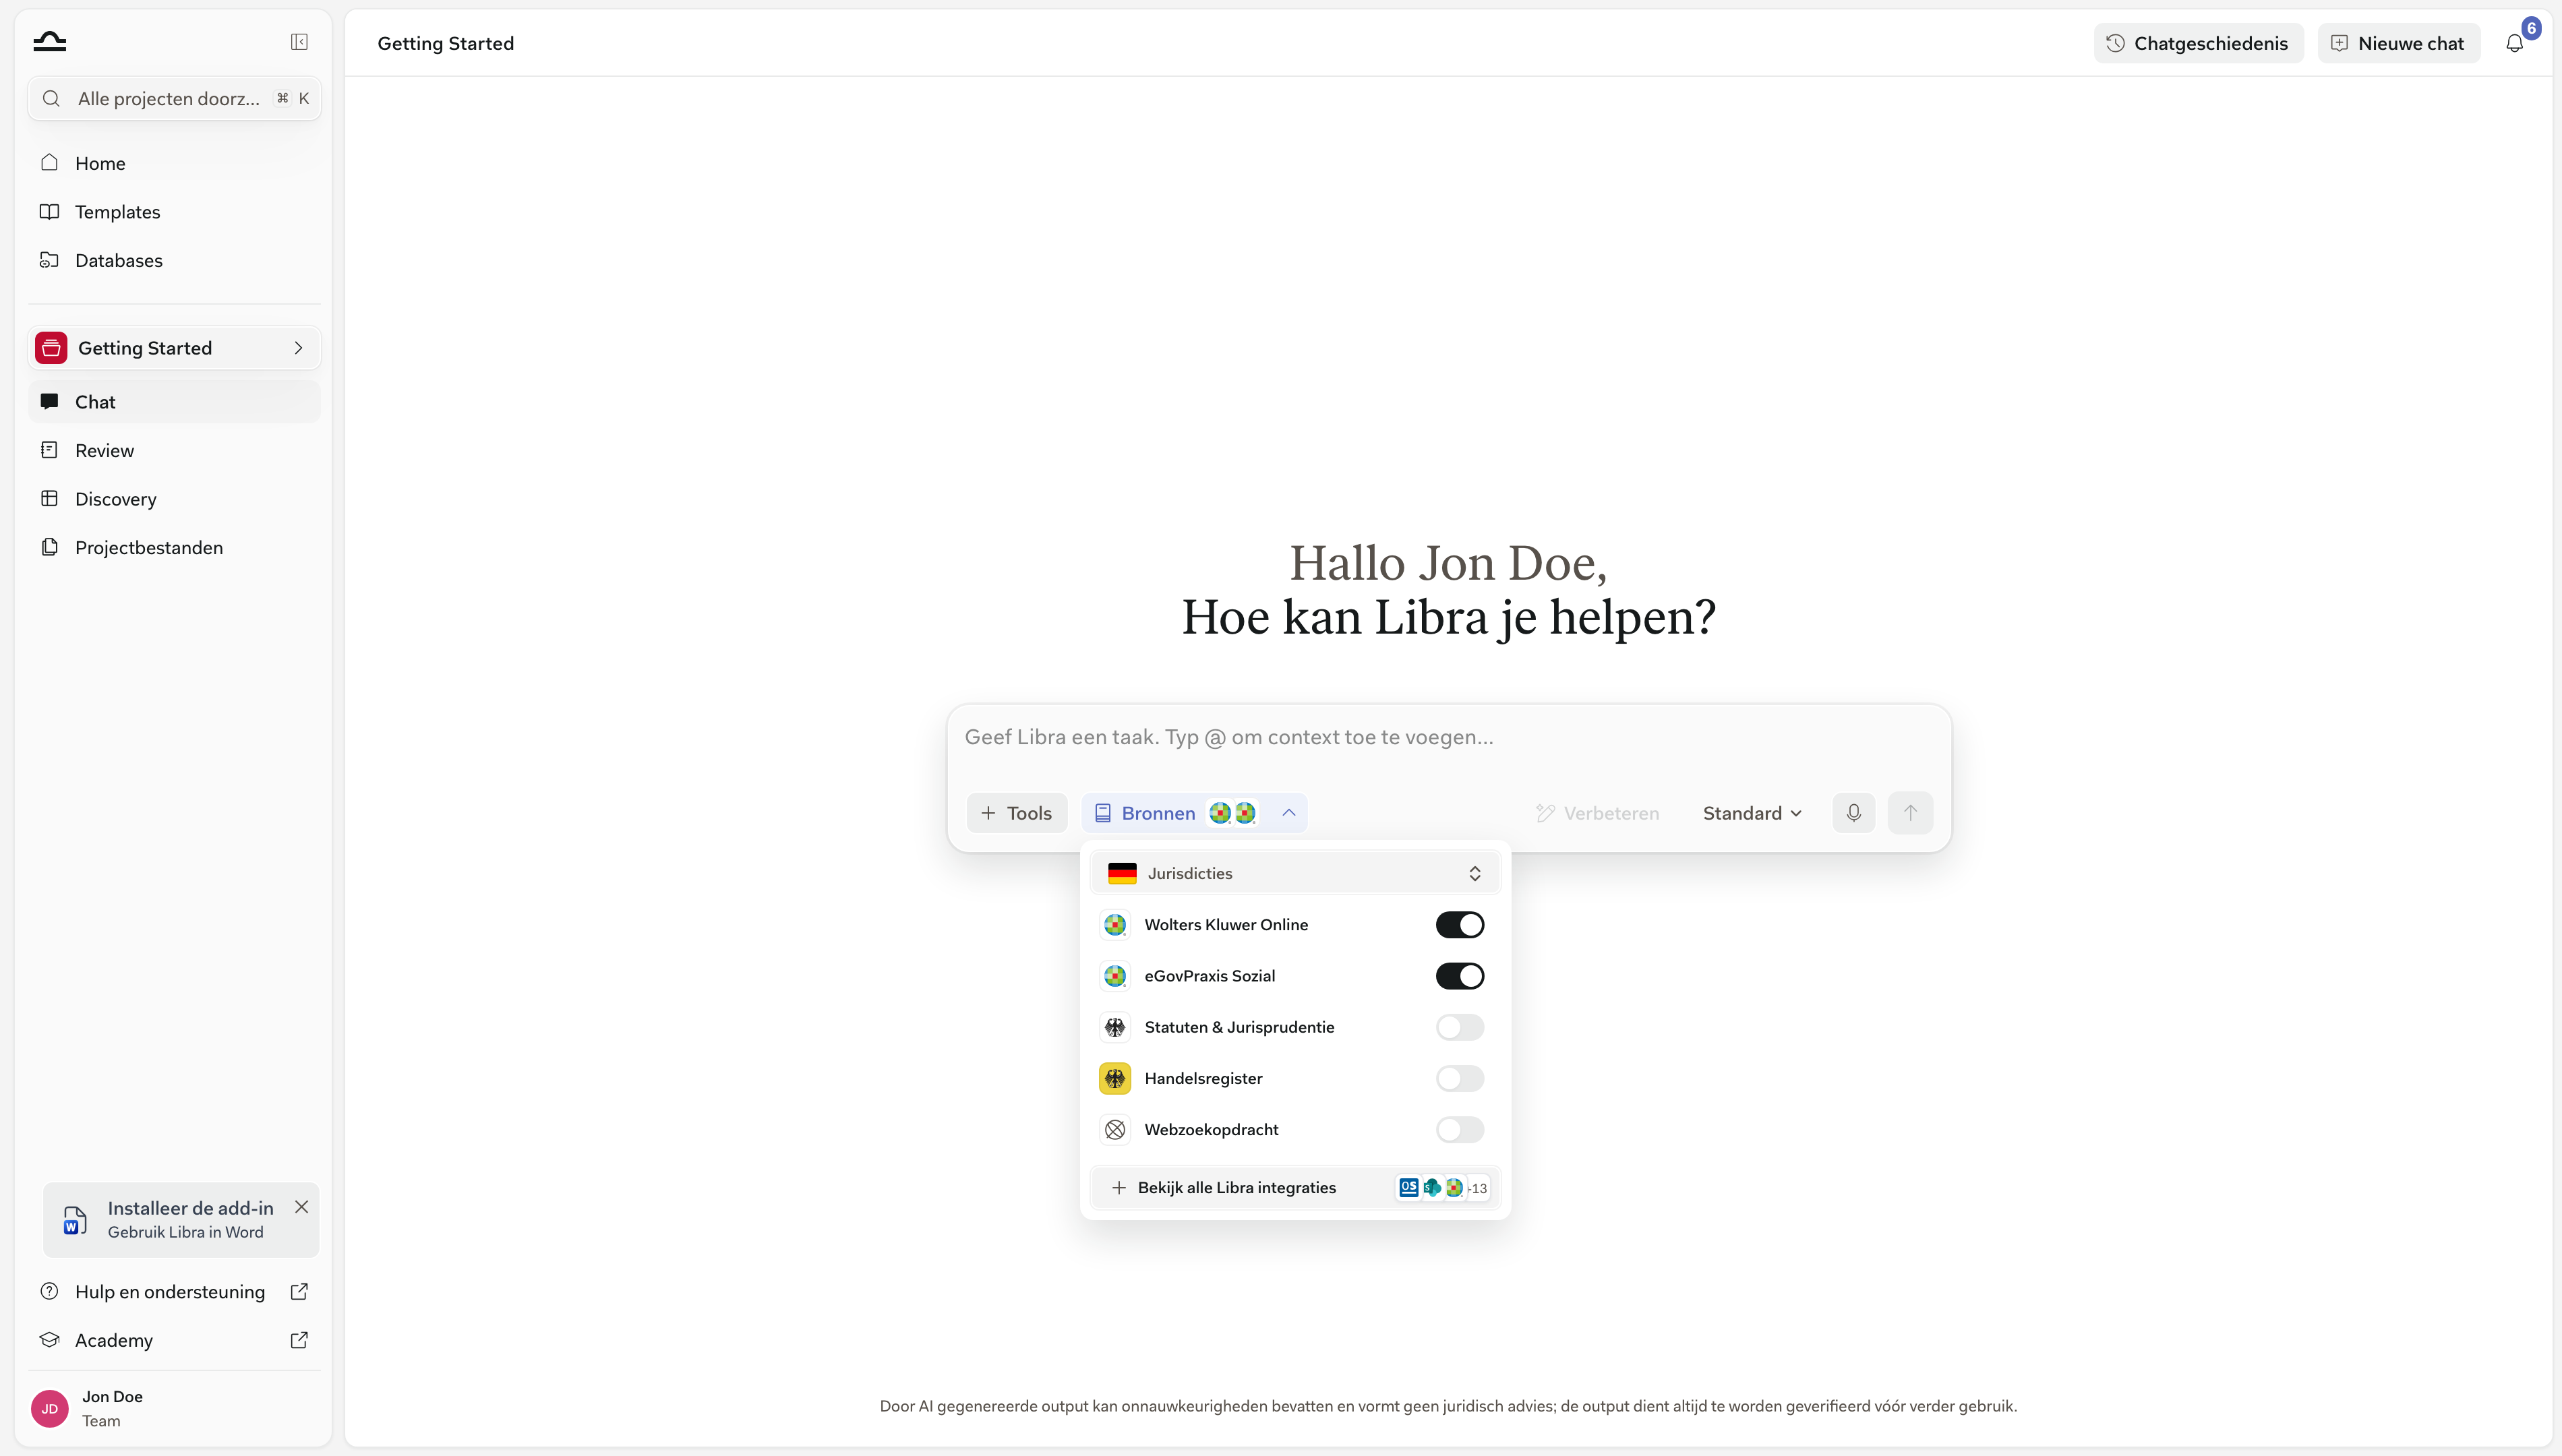Click the German flag icon
The image size is (2562, 1456).
coord(1122,873)
